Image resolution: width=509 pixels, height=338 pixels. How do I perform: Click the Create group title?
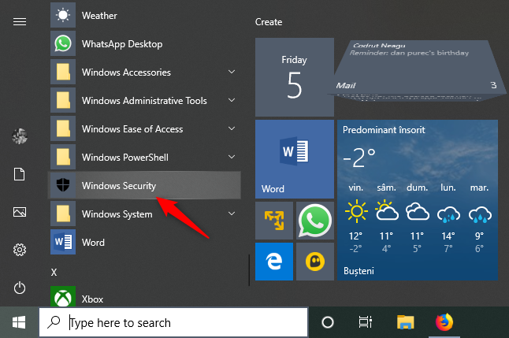coord(269,22)
